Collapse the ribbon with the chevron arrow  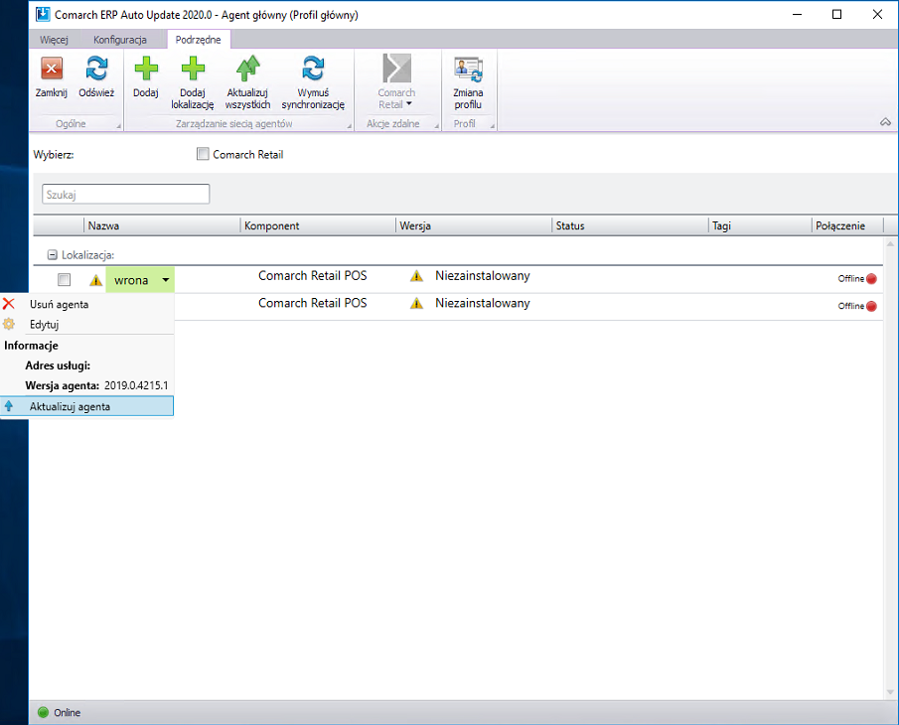[885, 122]
